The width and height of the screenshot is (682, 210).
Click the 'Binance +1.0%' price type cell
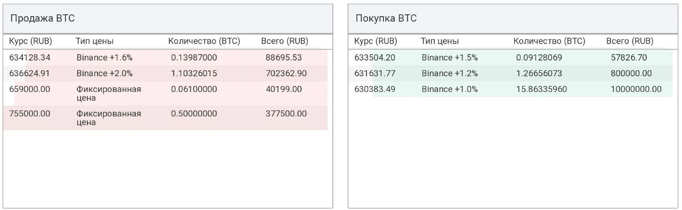tap(450, 89)
